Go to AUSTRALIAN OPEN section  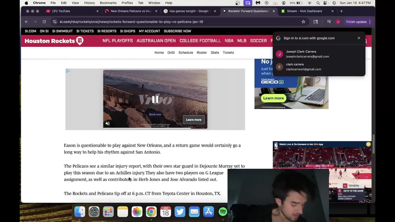pyautogui.click(x=156, y=41)
